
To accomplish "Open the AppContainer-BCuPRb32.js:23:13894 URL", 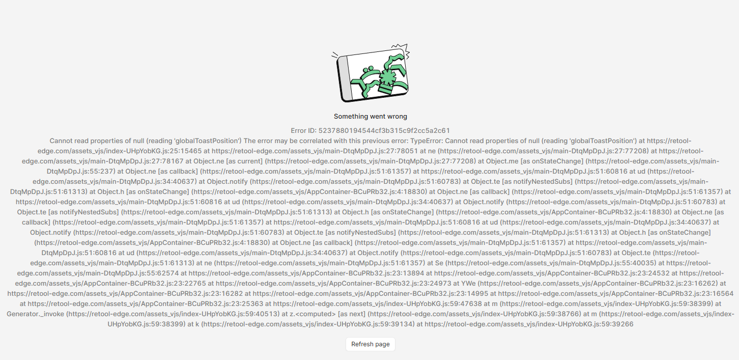I will [x=306, y=273].
